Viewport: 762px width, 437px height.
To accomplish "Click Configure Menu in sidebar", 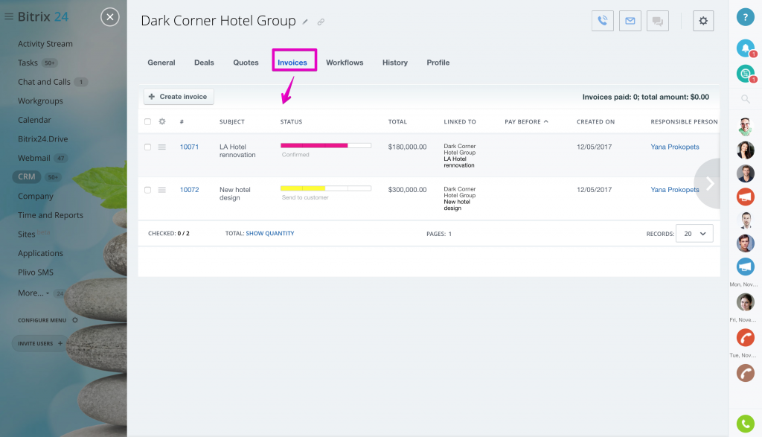I will pos(42,320).
